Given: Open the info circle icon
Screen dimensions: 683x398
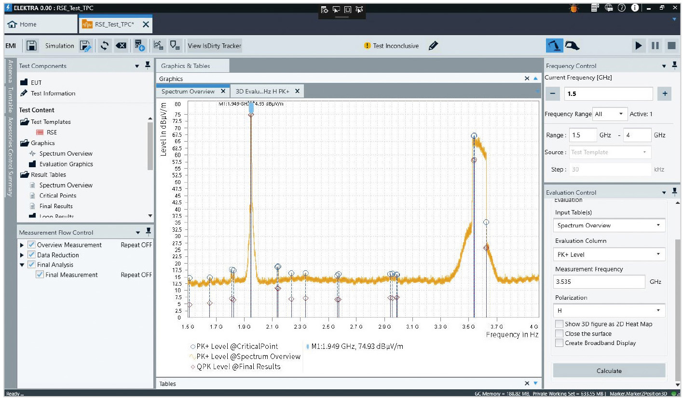Looking at the screenshot, I should click(635, 8).
